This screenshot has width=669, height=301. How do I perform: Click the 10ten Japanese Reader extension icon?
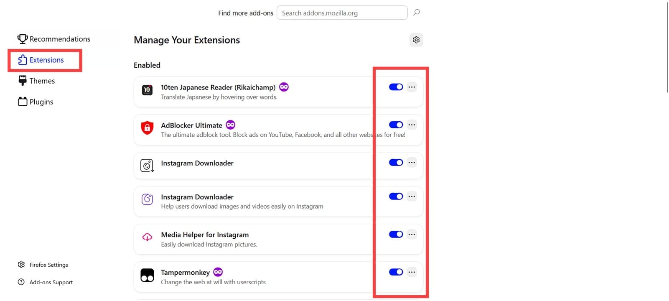147,89
